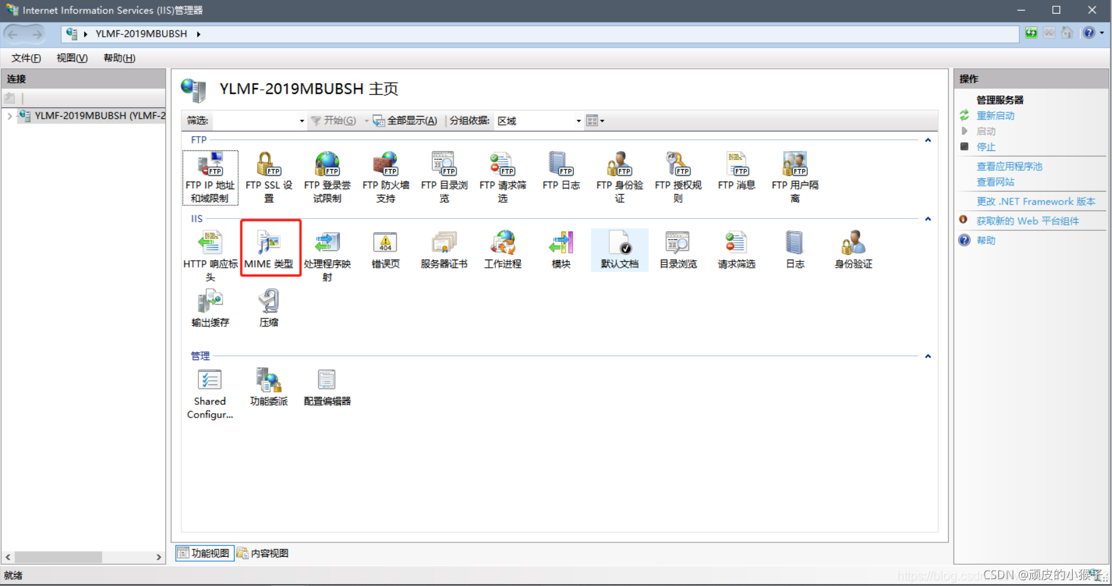The width and height of the screenshot is (1112, 586).
Task: Switch to 功能视图 tab
Action: [x=205, y=554]
